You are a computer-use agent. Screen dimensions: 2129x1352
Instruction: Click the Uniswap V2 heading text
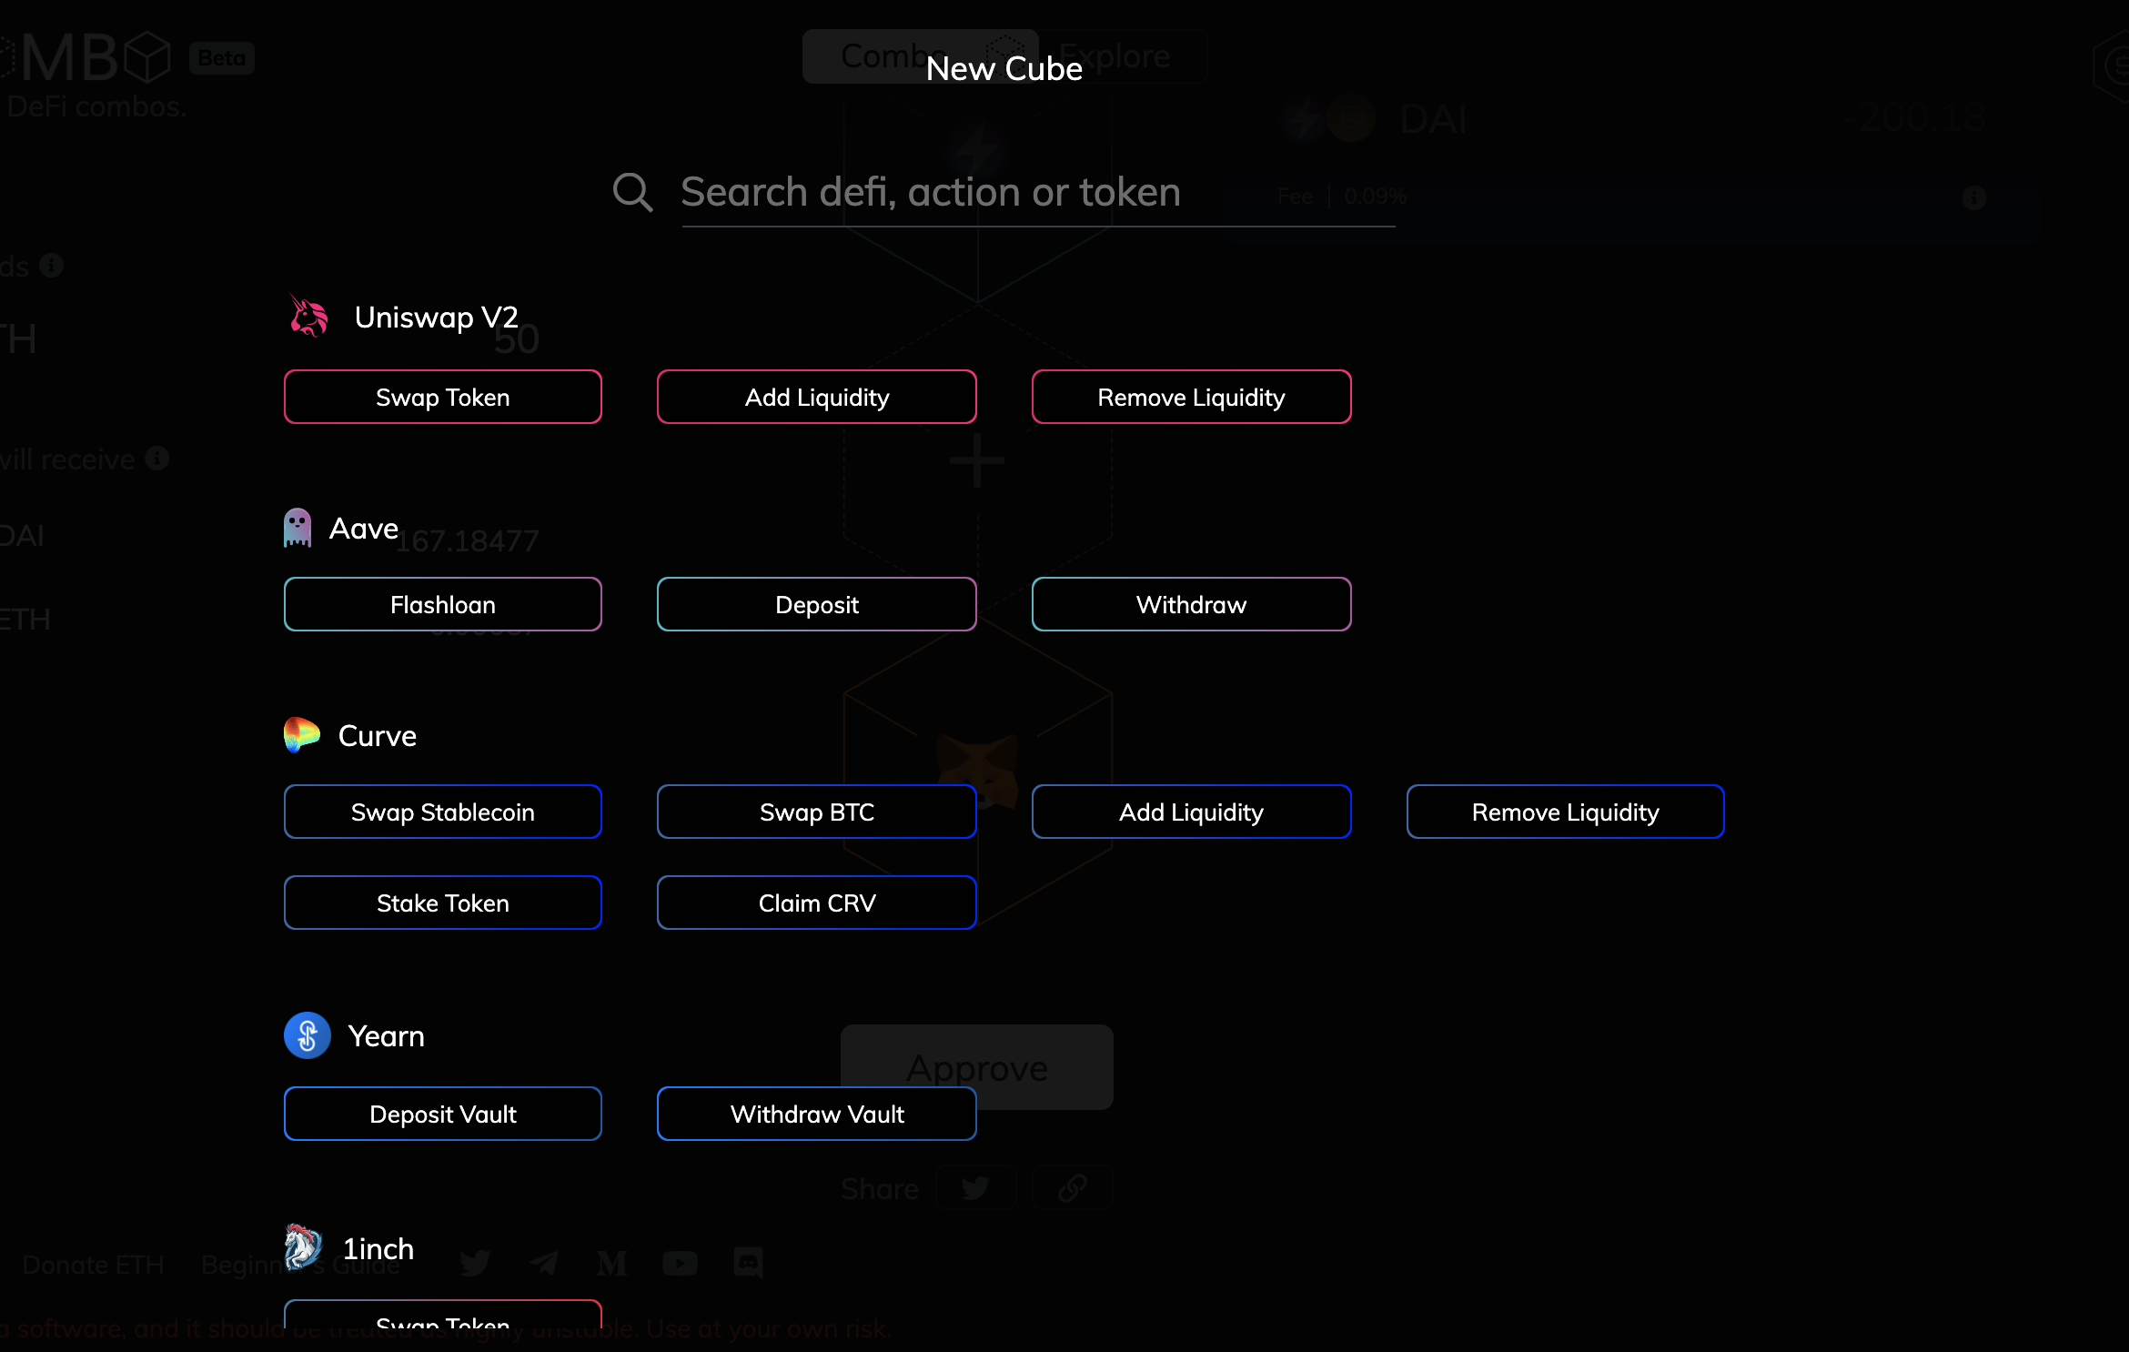point(437,317)
